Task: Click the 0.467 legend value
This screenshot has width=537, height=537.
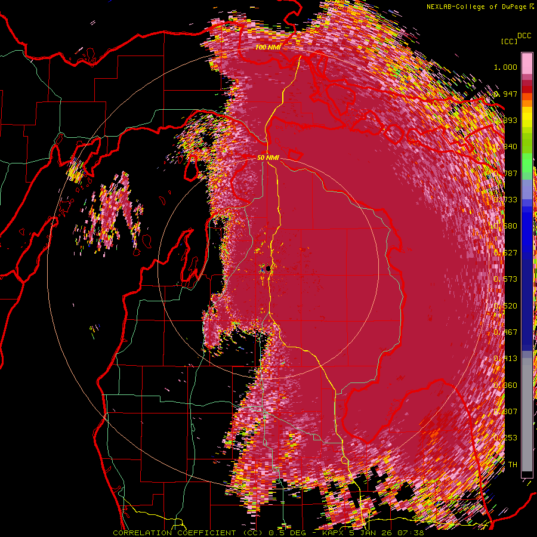Action: (505, 332)
